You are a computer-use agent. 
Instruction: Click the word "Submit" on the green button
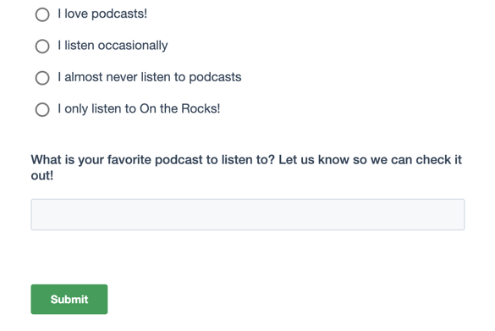(x=69, y=300)
